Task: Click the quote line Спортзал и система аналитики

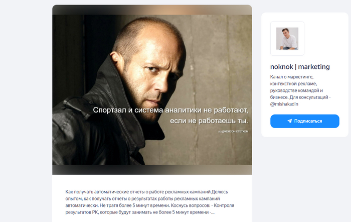Action: pyautogui.click(x=170, y=110)
